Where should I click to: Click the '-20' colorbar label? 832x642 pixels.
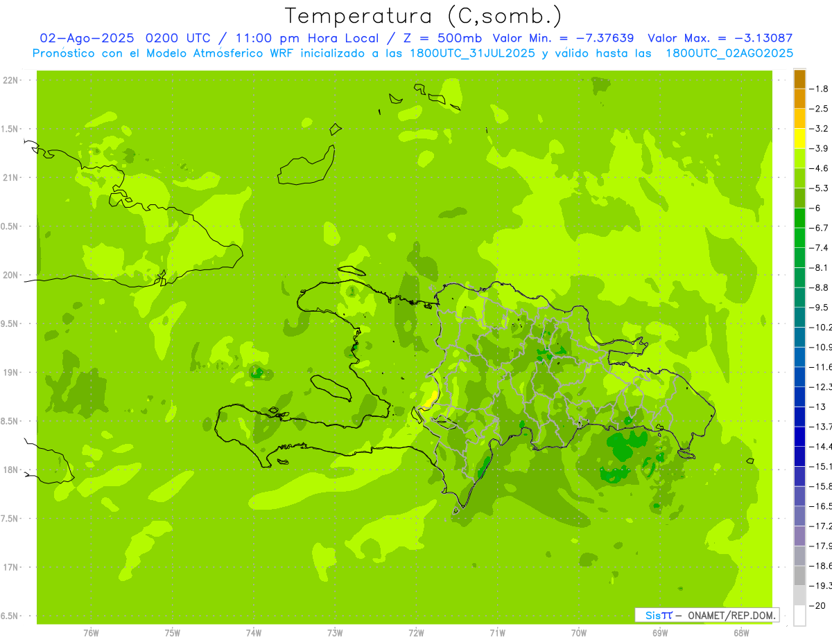[818, 605]
